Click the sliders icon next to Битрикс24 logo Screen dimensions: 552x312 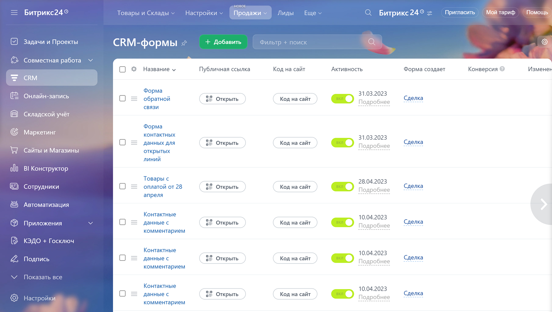click(x=430, y=13)
